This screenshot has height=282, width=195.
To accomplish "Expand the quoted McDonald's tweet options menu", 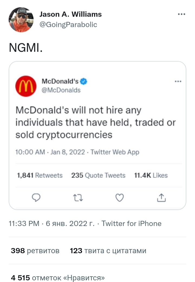I will coord(178,81).
